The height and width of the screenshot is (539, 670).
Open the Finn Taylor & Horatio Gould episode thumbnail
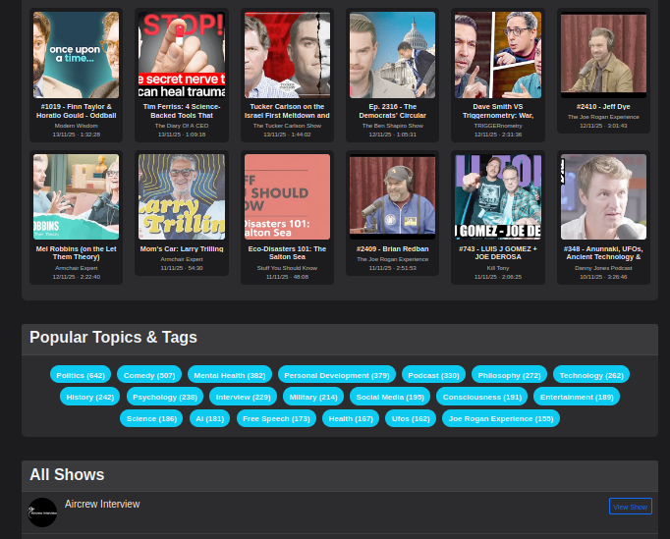[x=76, y=54]
